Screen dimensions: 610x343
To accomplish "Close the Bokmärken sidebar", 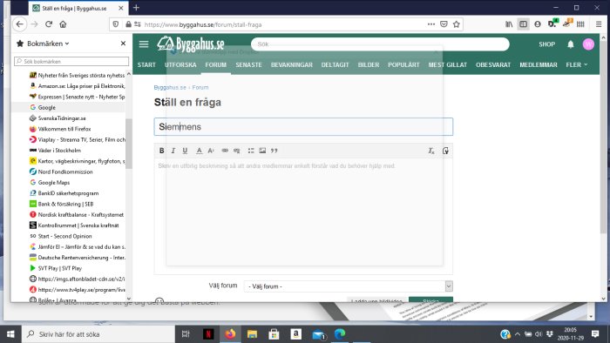I will click(x=124, y=44).
